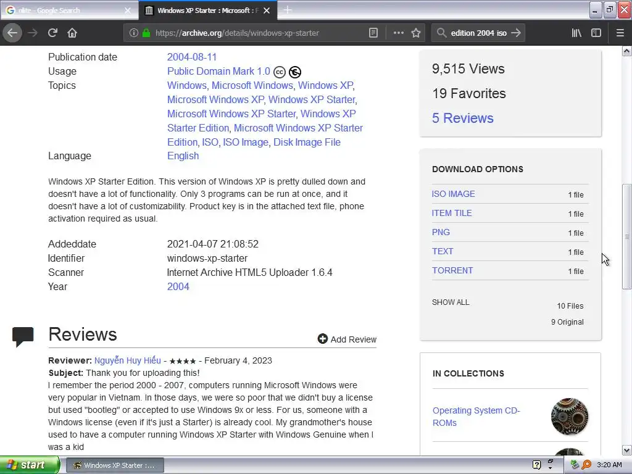Close the Windows XP Starter tab

(267, 10)
